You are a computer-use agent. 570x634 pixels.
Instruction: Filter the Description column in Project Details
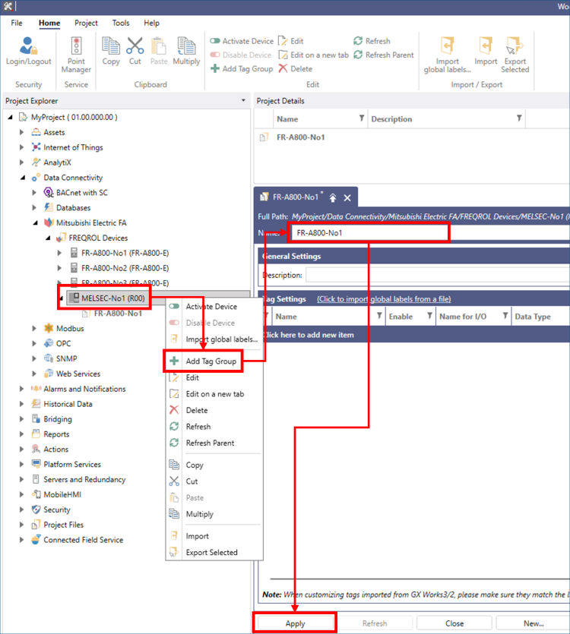(519, 118)
